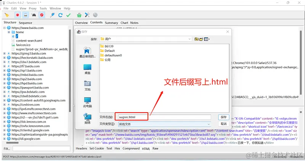The height and width of the screenshot is (161, 305).
Task: Switch to the Sequence tab
Action: (x=25, y=23)
